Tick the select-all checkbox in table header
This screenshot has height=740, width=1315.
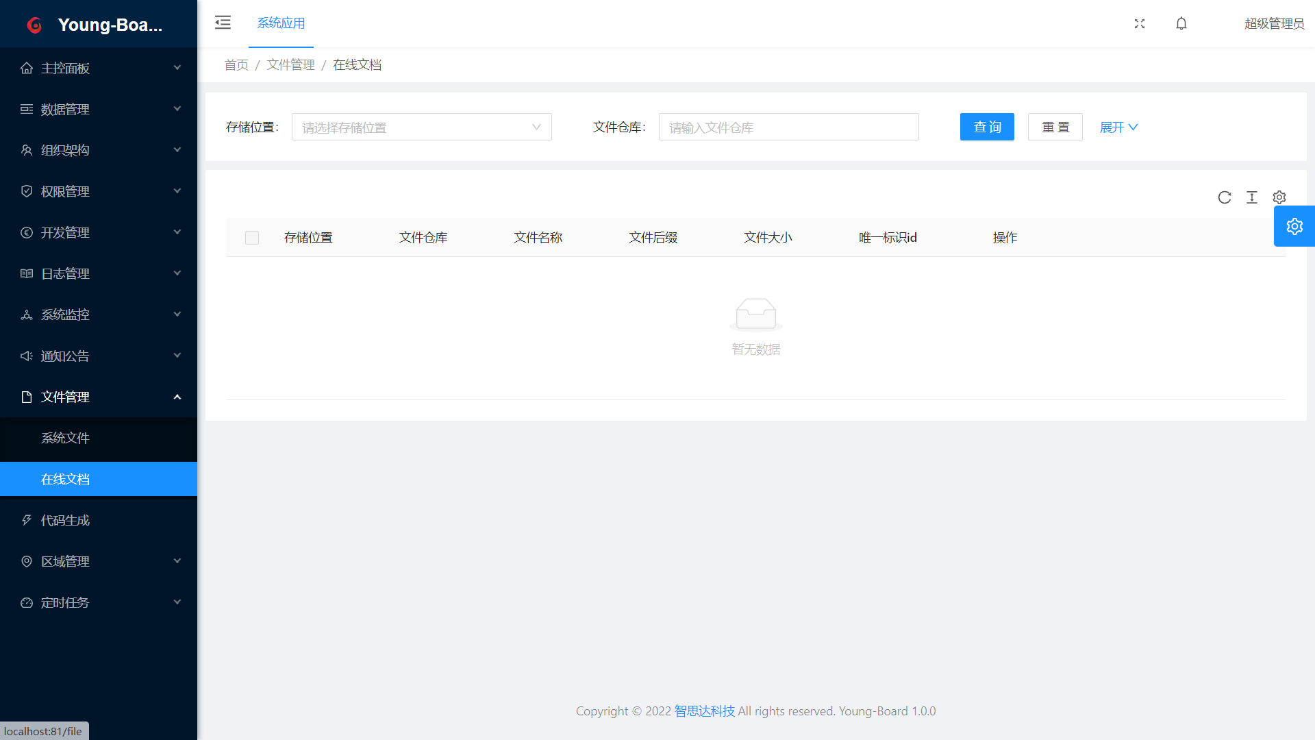(x=252, y=238)
